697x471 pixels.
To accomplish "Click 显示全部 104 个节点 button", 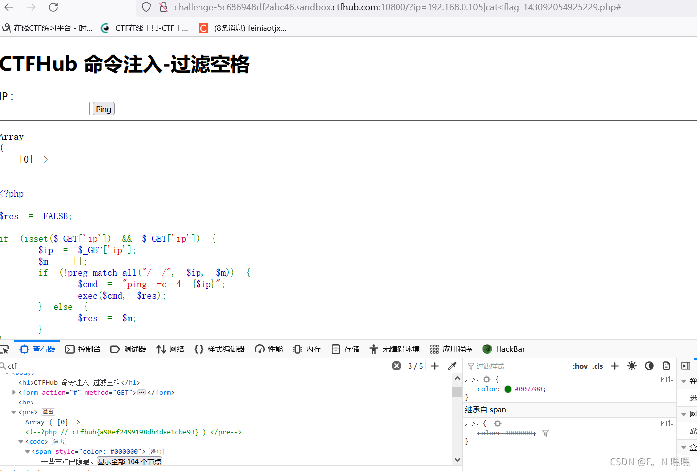I will click(130, 461).
